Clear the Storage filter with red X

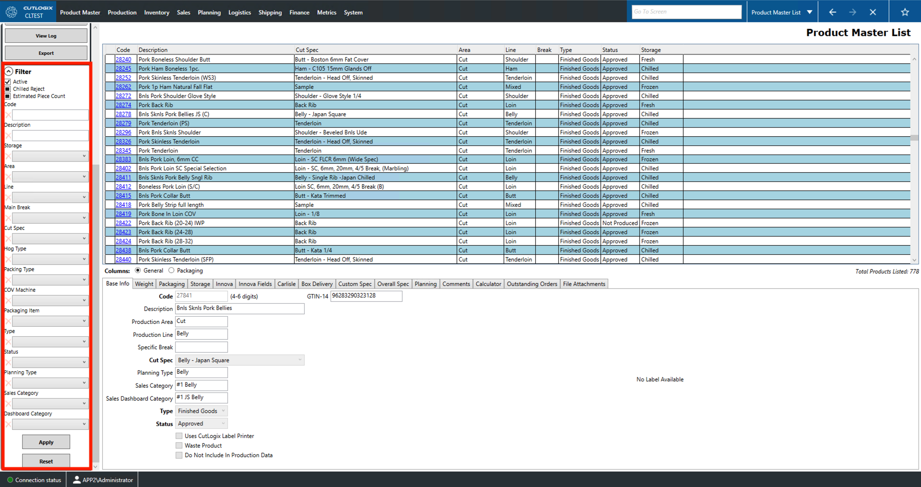tap(7, 155)
